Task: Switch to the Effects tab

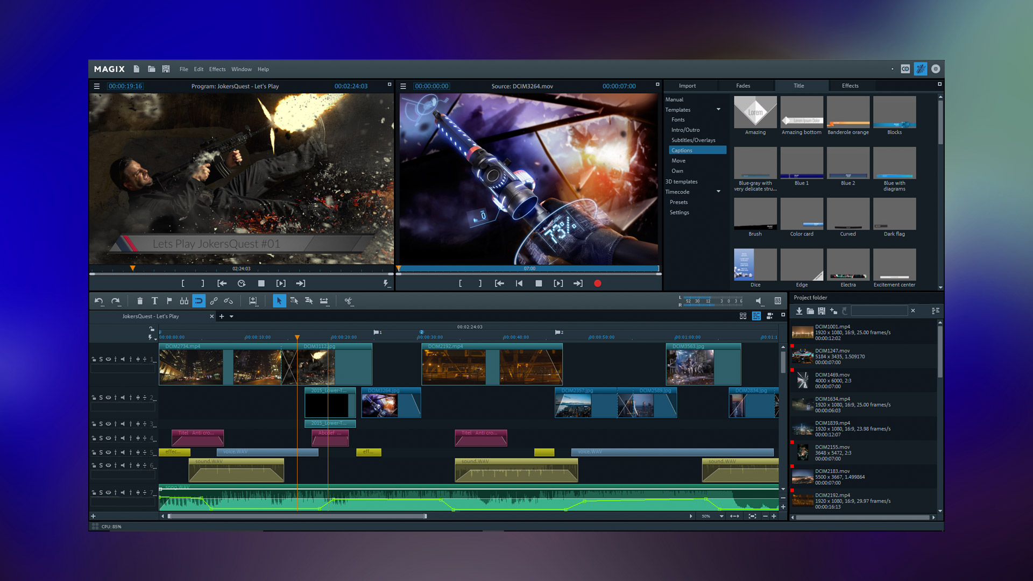Action: tap(851, 85)
